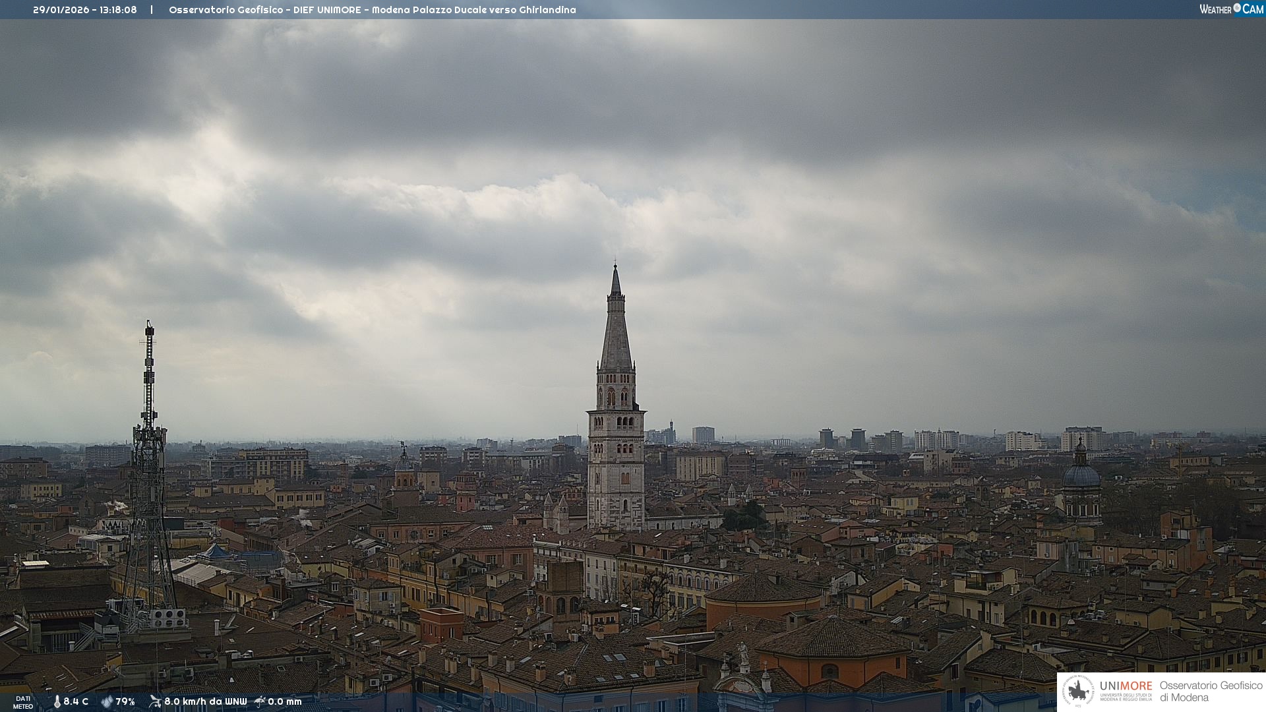Screen dimensions: 1266x712
Task: Click the humidity water drops icon
Action: pos(107,702)
